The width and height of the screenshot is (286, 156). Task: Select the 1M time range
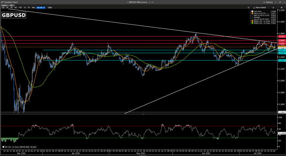coord(11,8)
